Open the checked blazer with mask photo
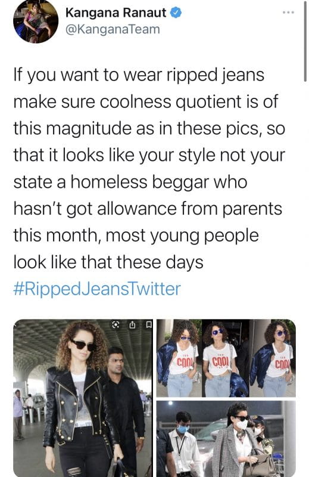Image resolution: width=309 pixels, height=477 pixels. 226,439
